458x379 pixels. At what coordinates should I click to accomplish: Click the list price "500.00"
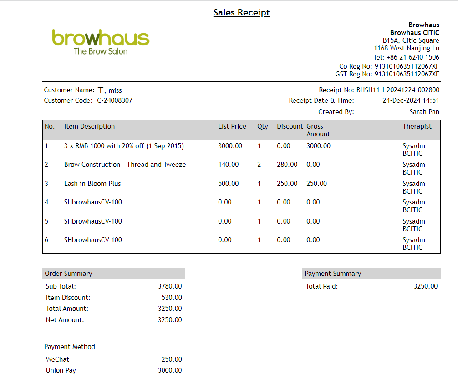point(229,184)
